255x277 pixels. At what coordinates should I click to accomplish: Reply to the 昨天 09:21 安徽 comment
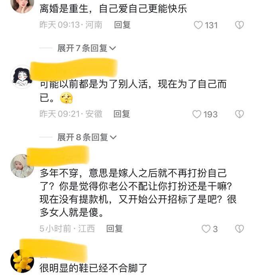tap(122, 114)
